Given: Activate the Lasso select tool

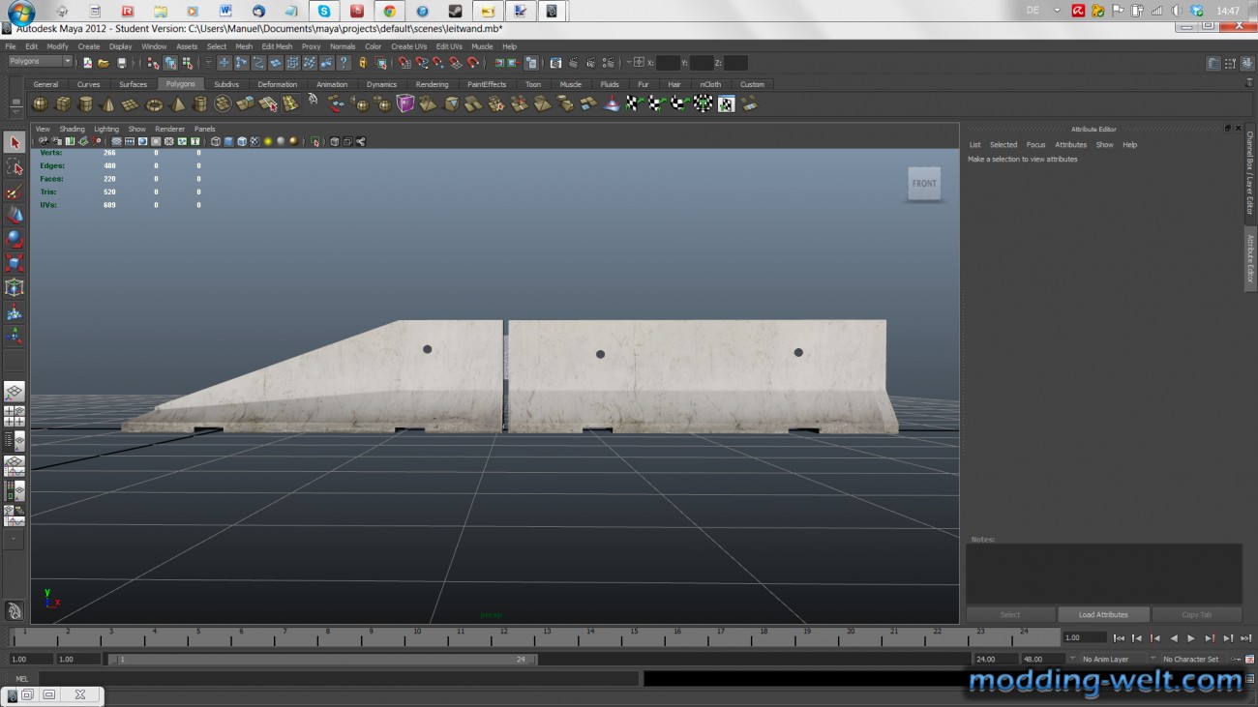Looking at the screenshot, I should point(15,167).
